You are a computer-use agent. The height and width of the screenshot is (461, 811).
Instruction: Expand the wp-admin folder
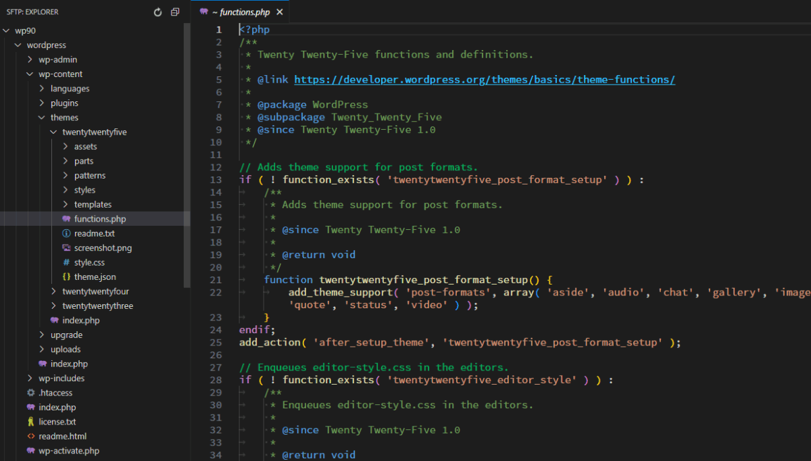[x=30, y=59]
